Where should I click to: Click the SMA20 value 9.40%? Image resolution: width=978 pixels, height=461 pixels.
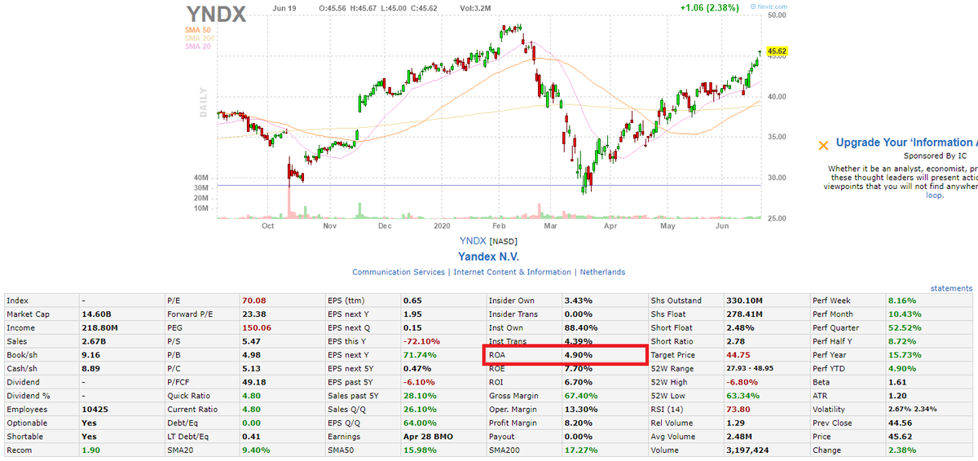click(x=256, y=450)
